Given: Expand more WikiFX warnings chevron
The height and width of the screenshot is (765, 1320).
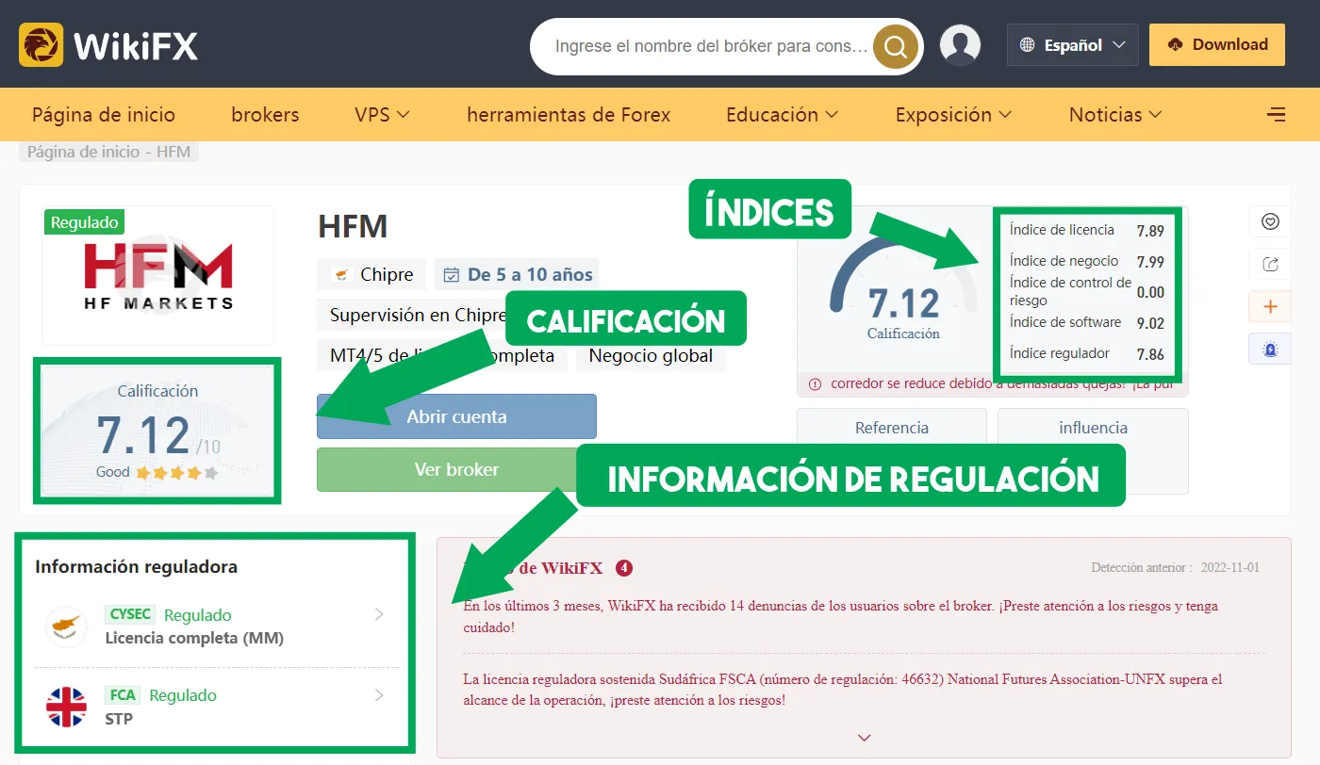Looking at the screenshot, I should (x=864, y=738).
